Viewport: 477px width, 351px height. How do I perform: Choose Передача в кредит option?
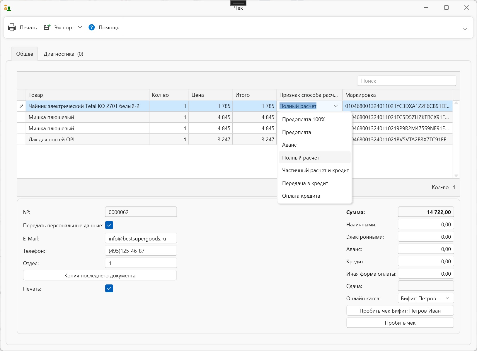point(315,183)
